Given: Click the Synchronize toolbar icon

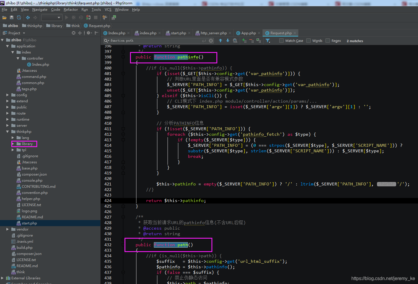Looking at the screenshot, I should (x=19, y=17).
